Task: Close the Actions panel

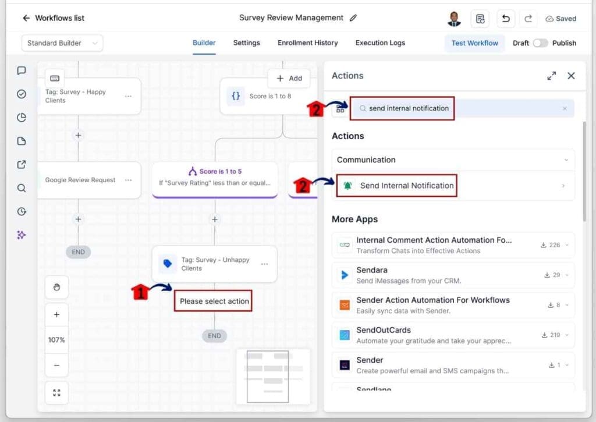Action: coord(571,76)
